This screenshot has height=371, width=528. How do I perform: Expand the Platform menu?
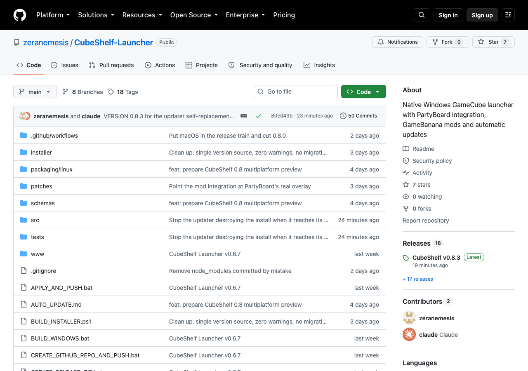(53, 15)
